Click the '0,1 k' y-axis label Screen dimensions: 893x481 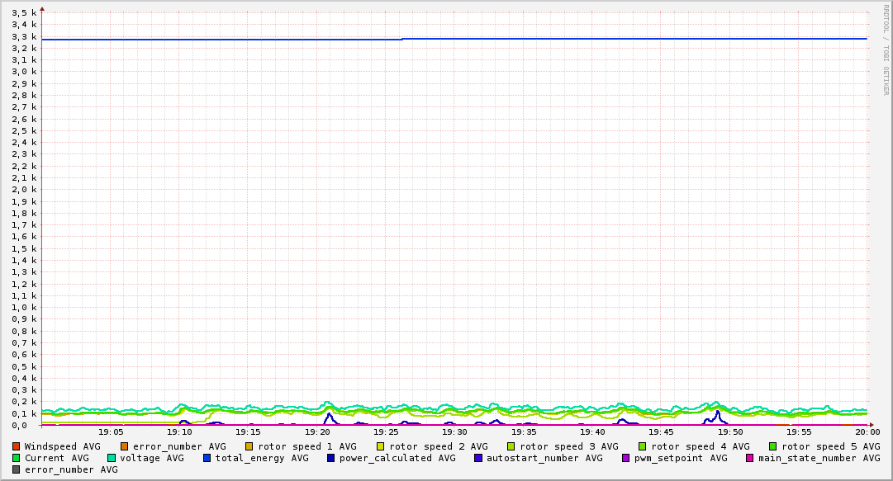24,414
